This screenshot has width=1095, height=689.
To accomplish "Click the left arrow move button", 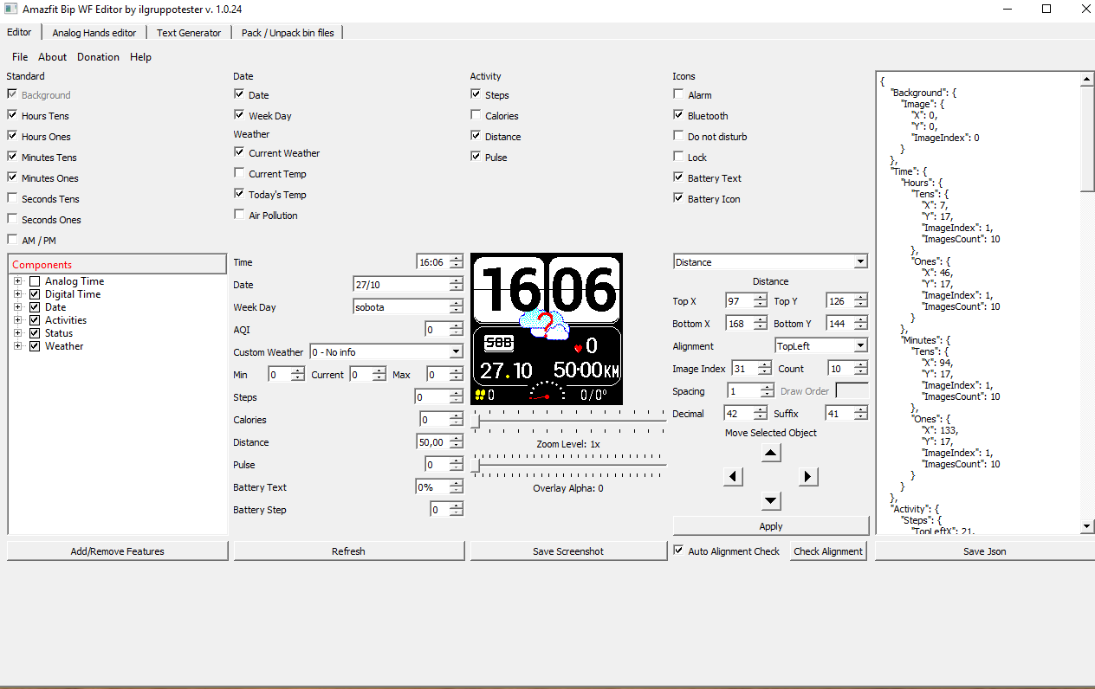I will pos(734,477).
